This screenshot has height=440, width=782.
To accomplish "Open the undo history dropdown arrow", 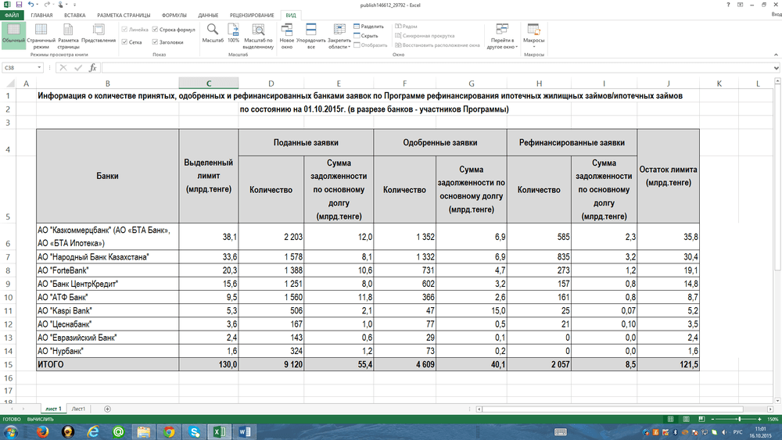I will point(38,5).
